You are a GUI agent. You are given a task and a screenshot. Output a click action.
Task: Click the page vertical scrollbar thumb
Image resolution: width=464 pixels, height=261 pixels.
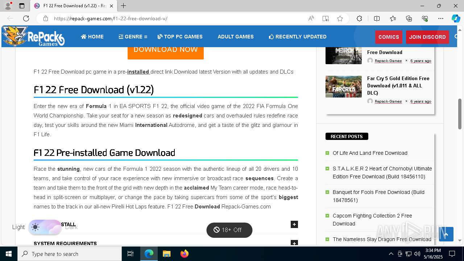[x=460, y=114]
